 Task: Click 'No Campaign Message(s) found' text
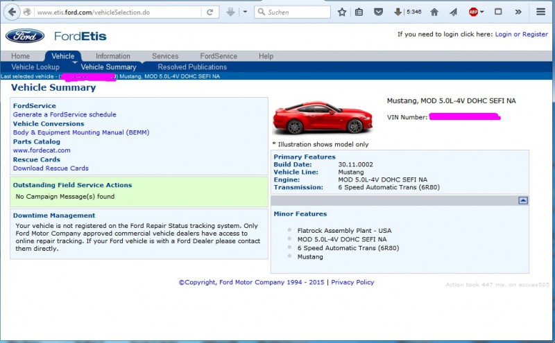click(65, 196)
